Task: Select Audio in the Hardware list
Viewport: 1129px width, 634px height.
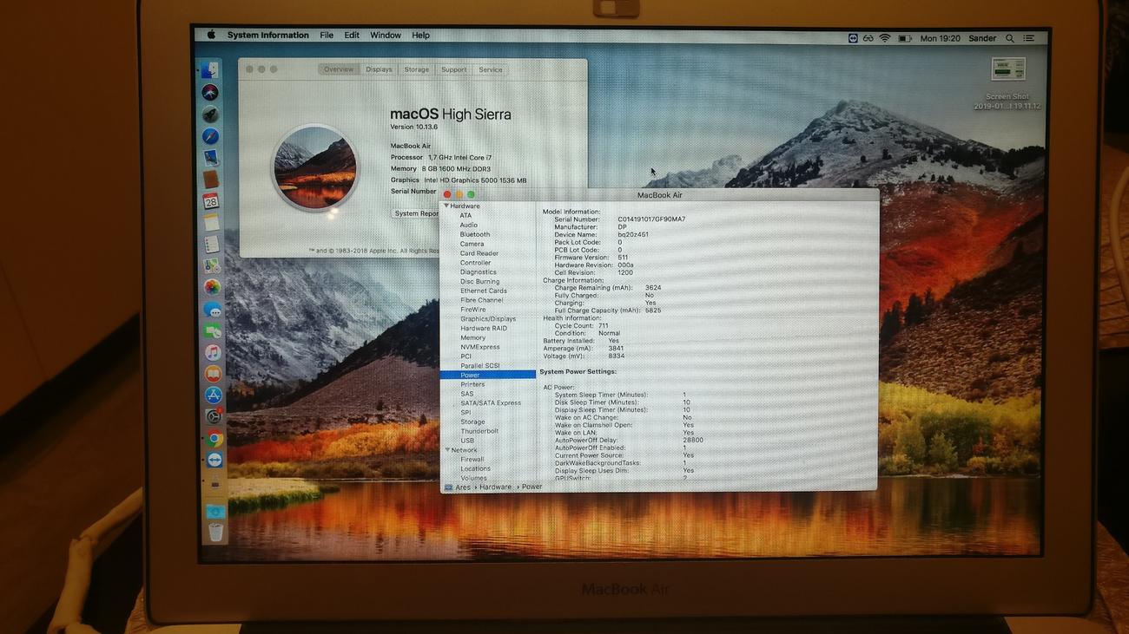Action: pyautogui.click(x=468, y=225)
